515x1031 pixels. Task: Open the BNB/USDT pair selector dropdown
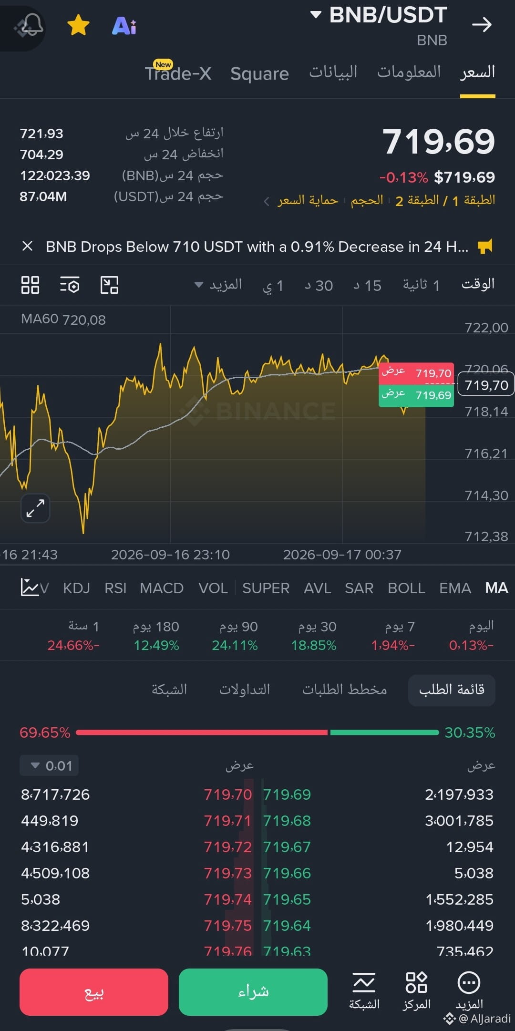click(379, 15)
